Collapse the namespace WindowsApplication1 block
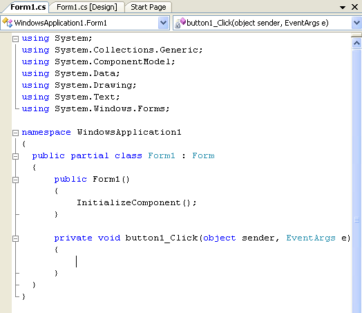Viewport: 362px width, 313px height. point(15,133)
